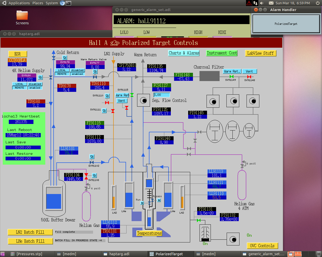Click the PI91112 pressure readout 1070.80

(x=95, y=141)
